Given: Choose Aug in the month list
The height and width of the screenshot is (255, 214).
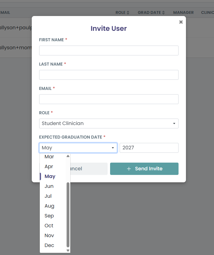Looking at the screenshot, I should tap(53, 206).
